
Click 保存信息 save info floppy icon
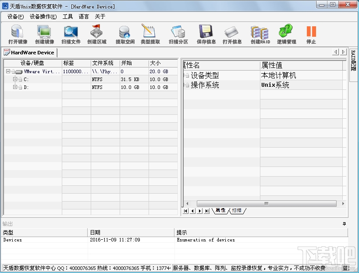[x=206, y=34]
